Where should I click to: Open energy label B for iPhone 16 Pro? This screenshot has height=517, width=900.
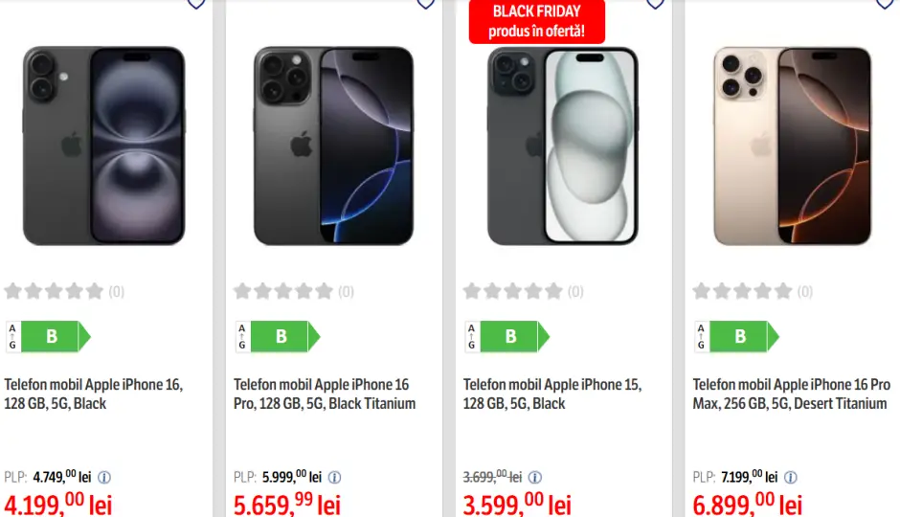pyautogui.click(x=278, y=336)
